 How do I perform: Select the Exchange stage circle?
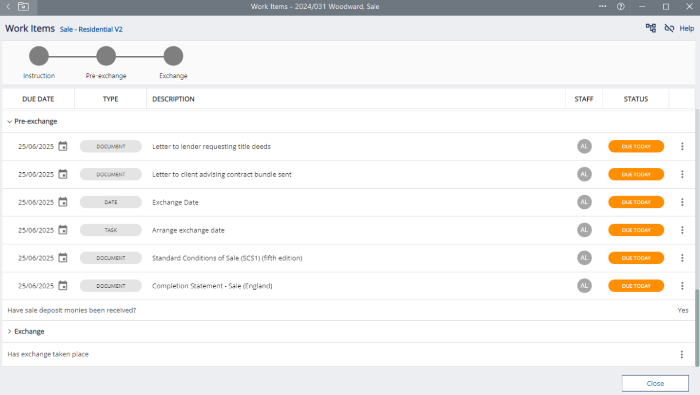pyautogui.click(x=173, y=56)
